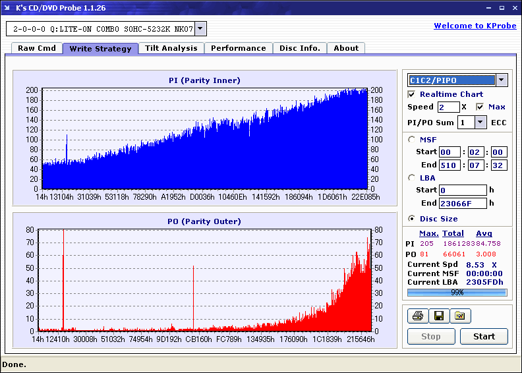Click the Start button
This screenshot has width=522, height=373.
point(484,336)
